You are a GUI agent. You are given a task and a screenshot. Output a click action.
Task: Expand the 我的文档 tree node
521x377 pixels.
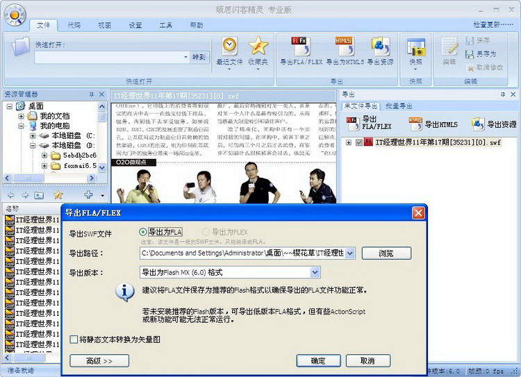21,116
